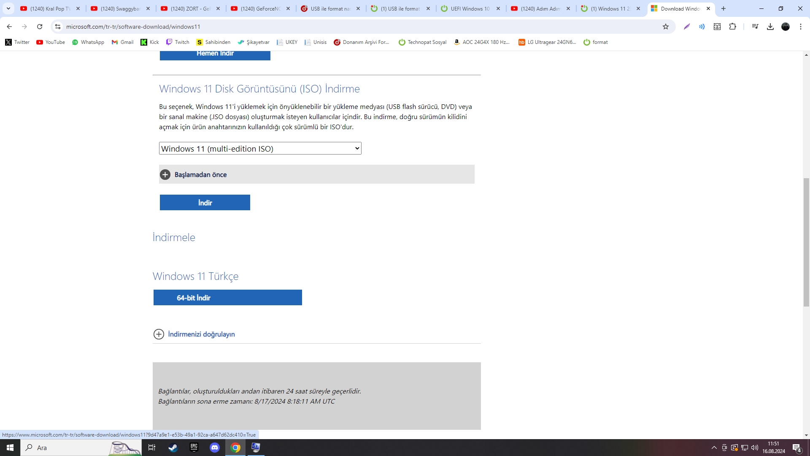The width and height of the screenshot is (810, 456).
Task: Open Steam from the taskbar
Action: (173, 448)
